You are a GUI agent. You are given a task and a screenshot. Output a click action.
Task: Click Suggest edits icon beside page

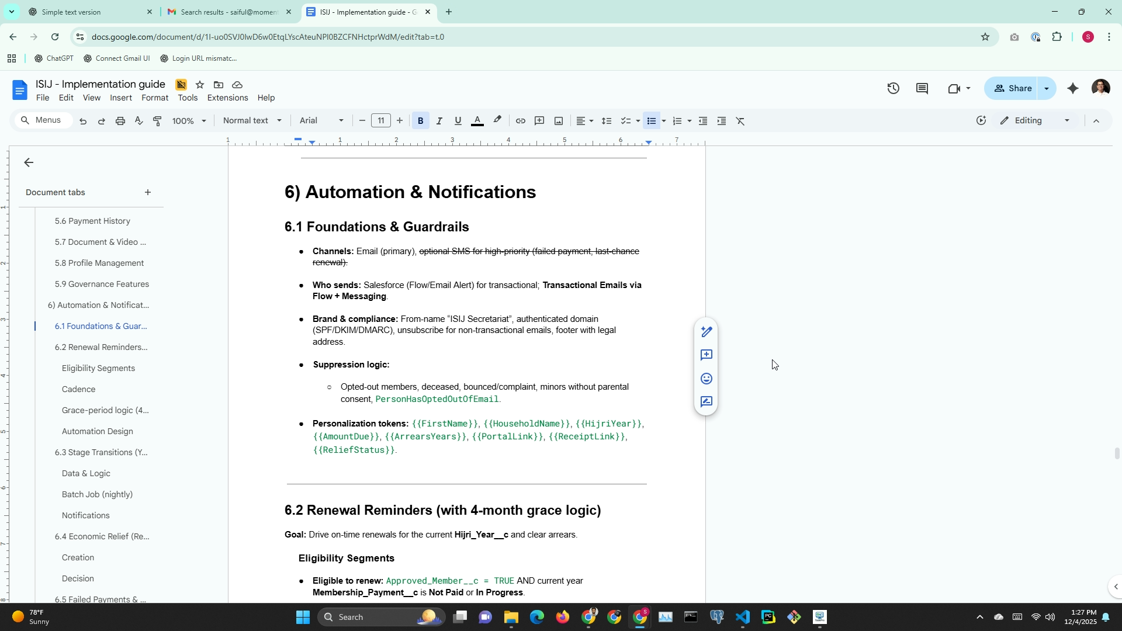click(x=706, y=402)
